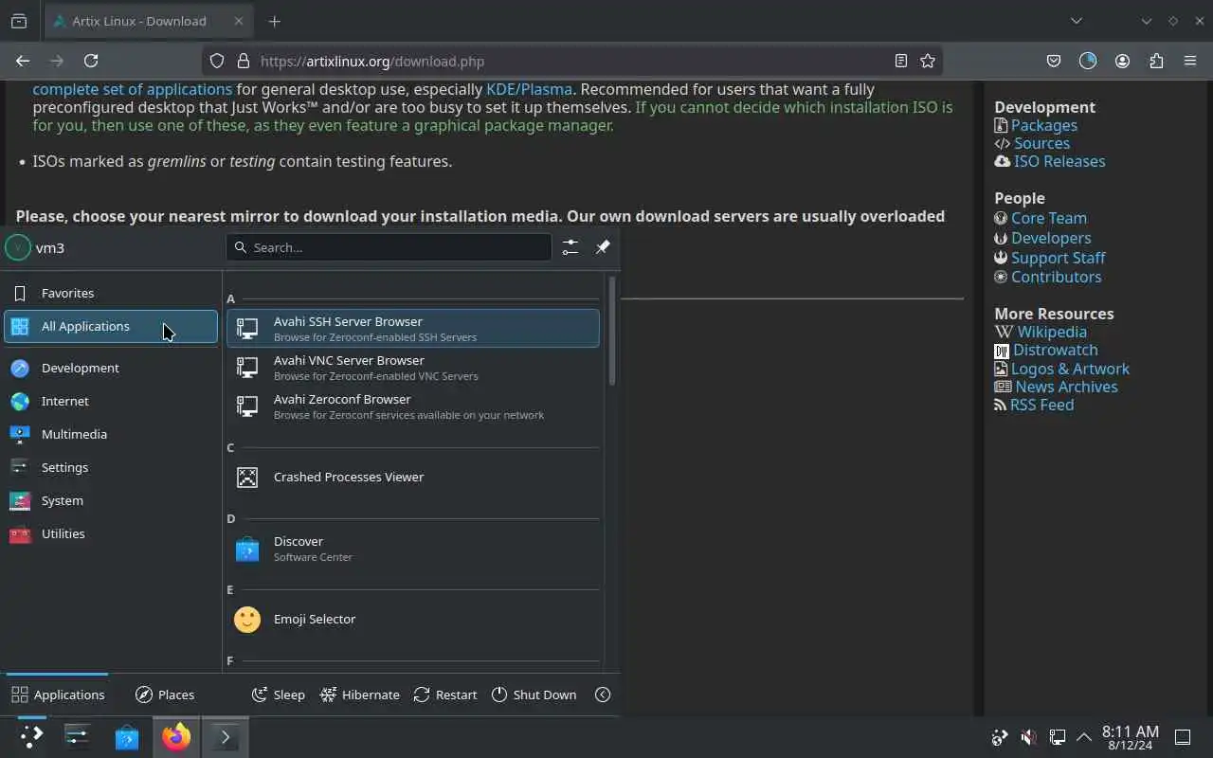Open Internet category in launcher
This screenshot has height=758, width=1213.
pyautogui.click(x=111, y=401)
